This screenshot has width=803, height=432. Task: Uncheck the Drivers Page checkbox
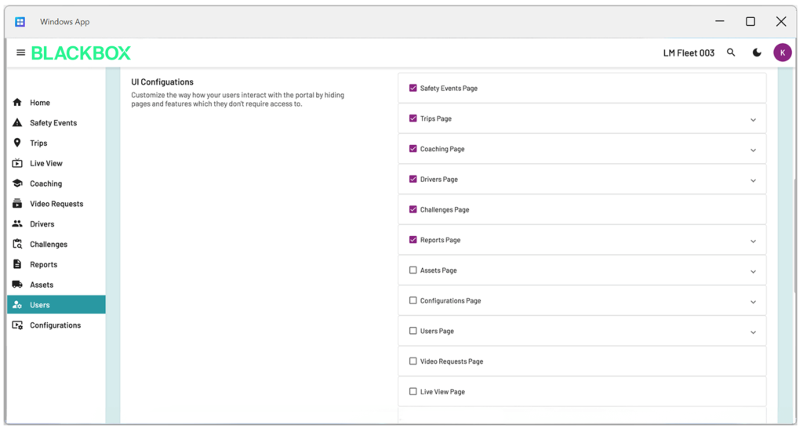click(412, 179)
